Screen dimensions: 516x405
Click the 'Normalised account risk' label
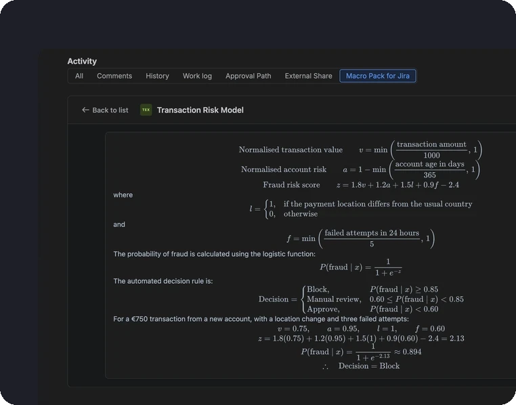click(284, 169)
